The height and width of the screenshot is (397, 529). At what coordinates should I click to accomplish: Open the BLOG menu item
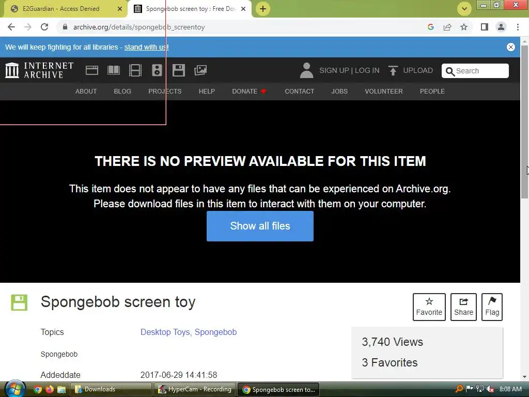tap(122, 91)
